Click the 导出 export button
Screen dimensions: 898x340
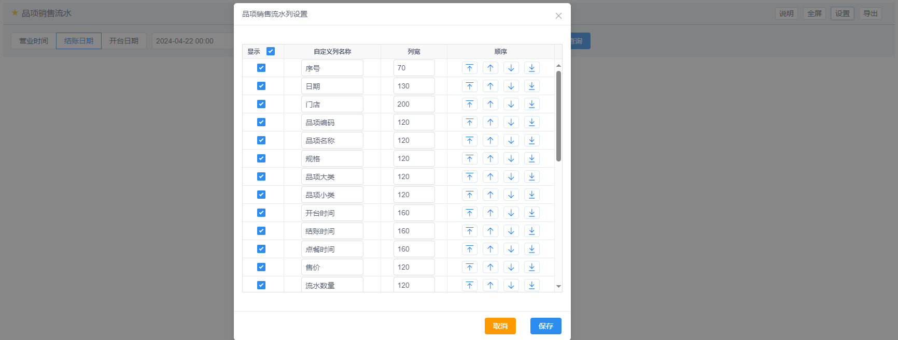click(x=871, y=13)
